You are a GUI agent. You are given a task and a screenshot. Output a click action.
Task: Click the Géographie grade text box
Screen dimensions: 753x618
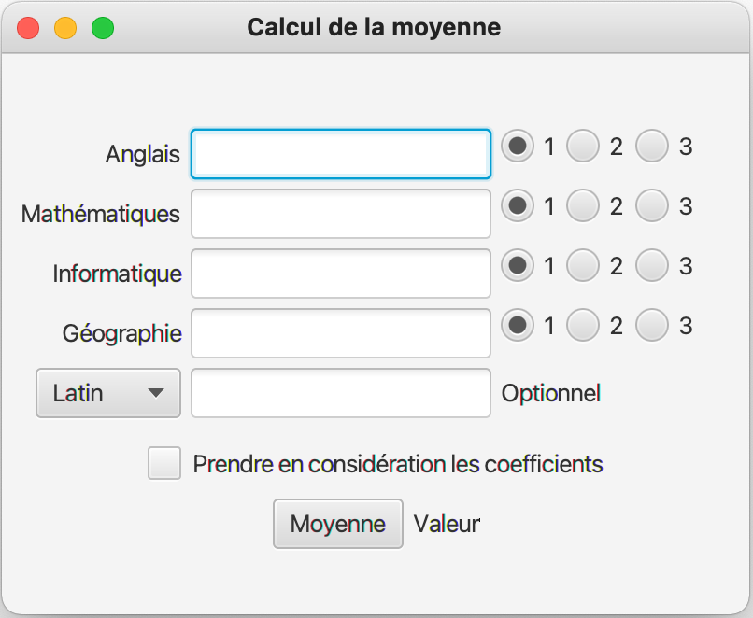click(x=340, y=333)
